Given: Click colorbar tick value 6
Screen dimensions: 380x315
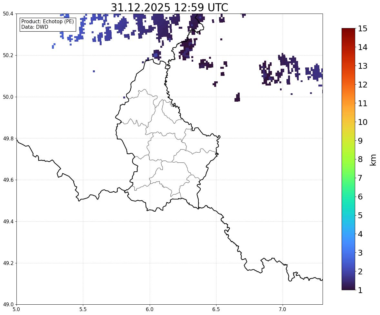Looking at the screenshot, I should [x=360, y=197].
